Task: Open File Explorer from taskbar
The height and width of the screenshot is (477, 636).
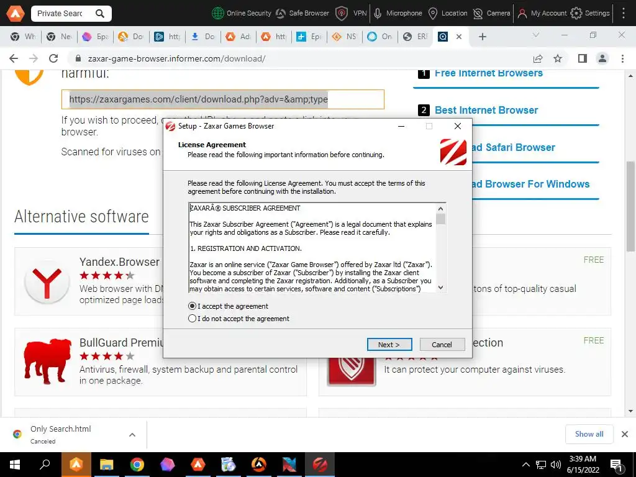Action: pyautogui.click(x=106, y=465)
